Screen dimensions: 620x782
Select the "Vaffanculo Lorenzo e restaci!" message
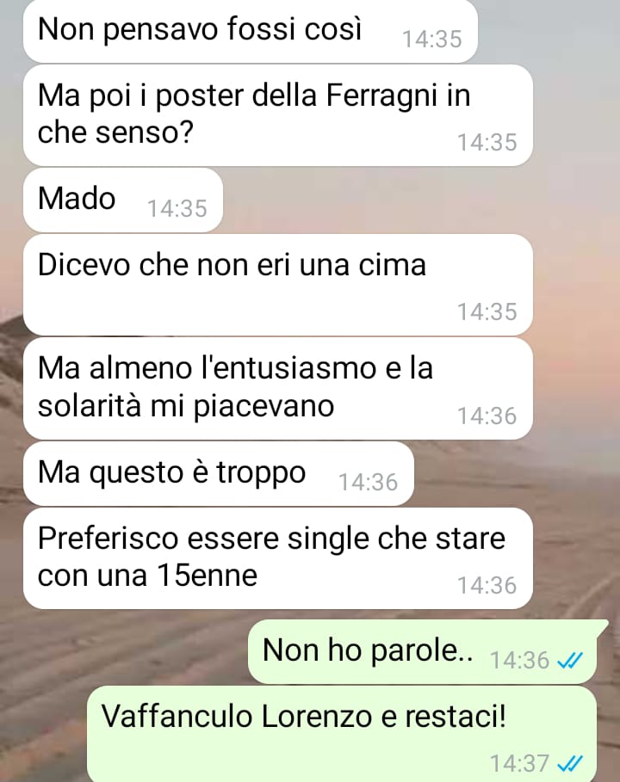pyautogui.click(x=342, y=734)
